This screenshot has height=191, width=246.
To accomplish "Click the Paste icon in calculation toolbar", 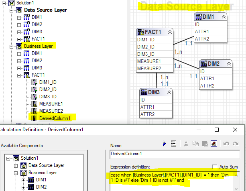I will tap(205, 144).
